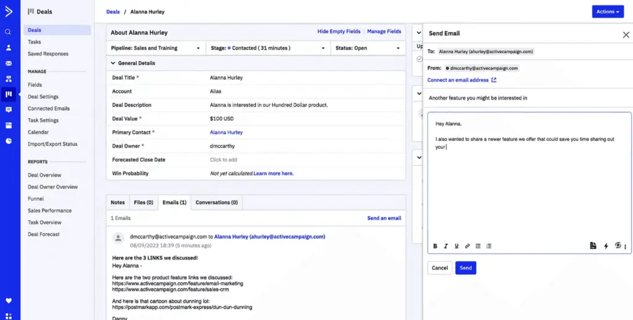The image size is (633, 320).
Task: Click the sender avatar in the email thread
Action: coord(118,238)
